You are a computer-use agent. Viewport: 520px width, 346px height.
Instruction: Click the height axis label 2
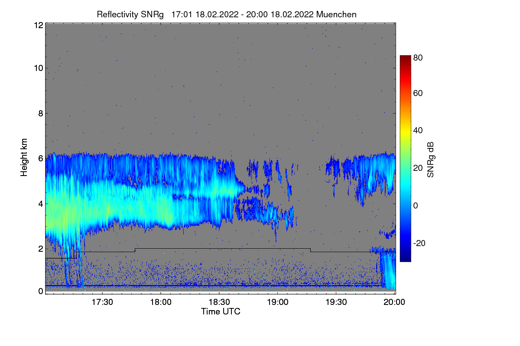(41, 248)
